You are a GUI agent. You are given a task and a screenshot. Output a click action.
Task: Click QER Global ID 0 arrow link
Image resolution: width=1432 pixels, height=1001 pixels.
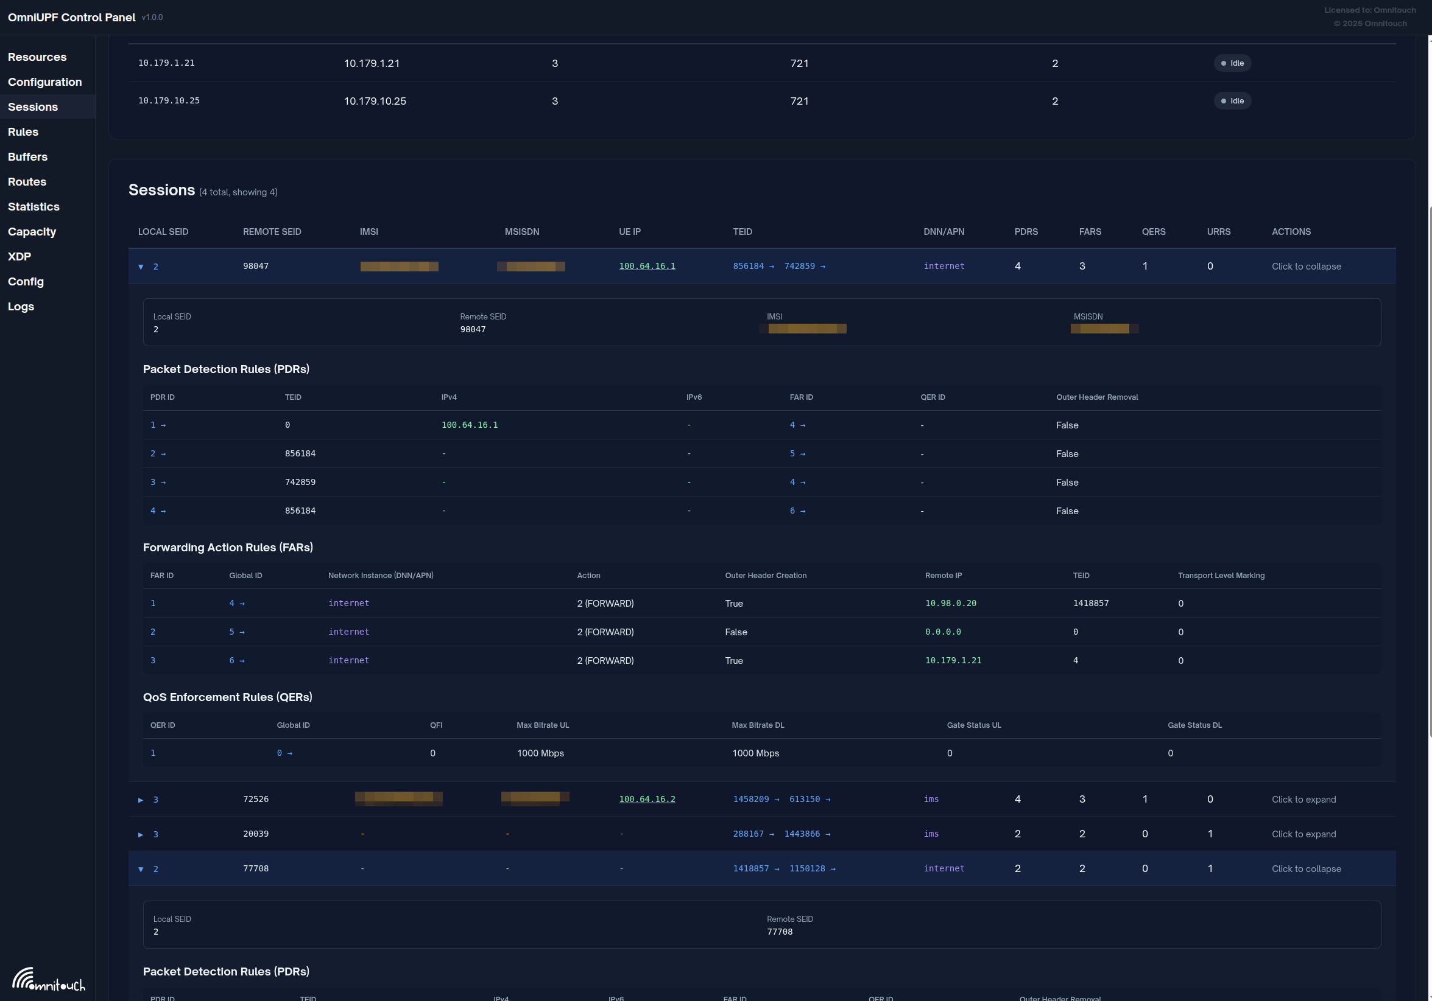click(284, 753)
